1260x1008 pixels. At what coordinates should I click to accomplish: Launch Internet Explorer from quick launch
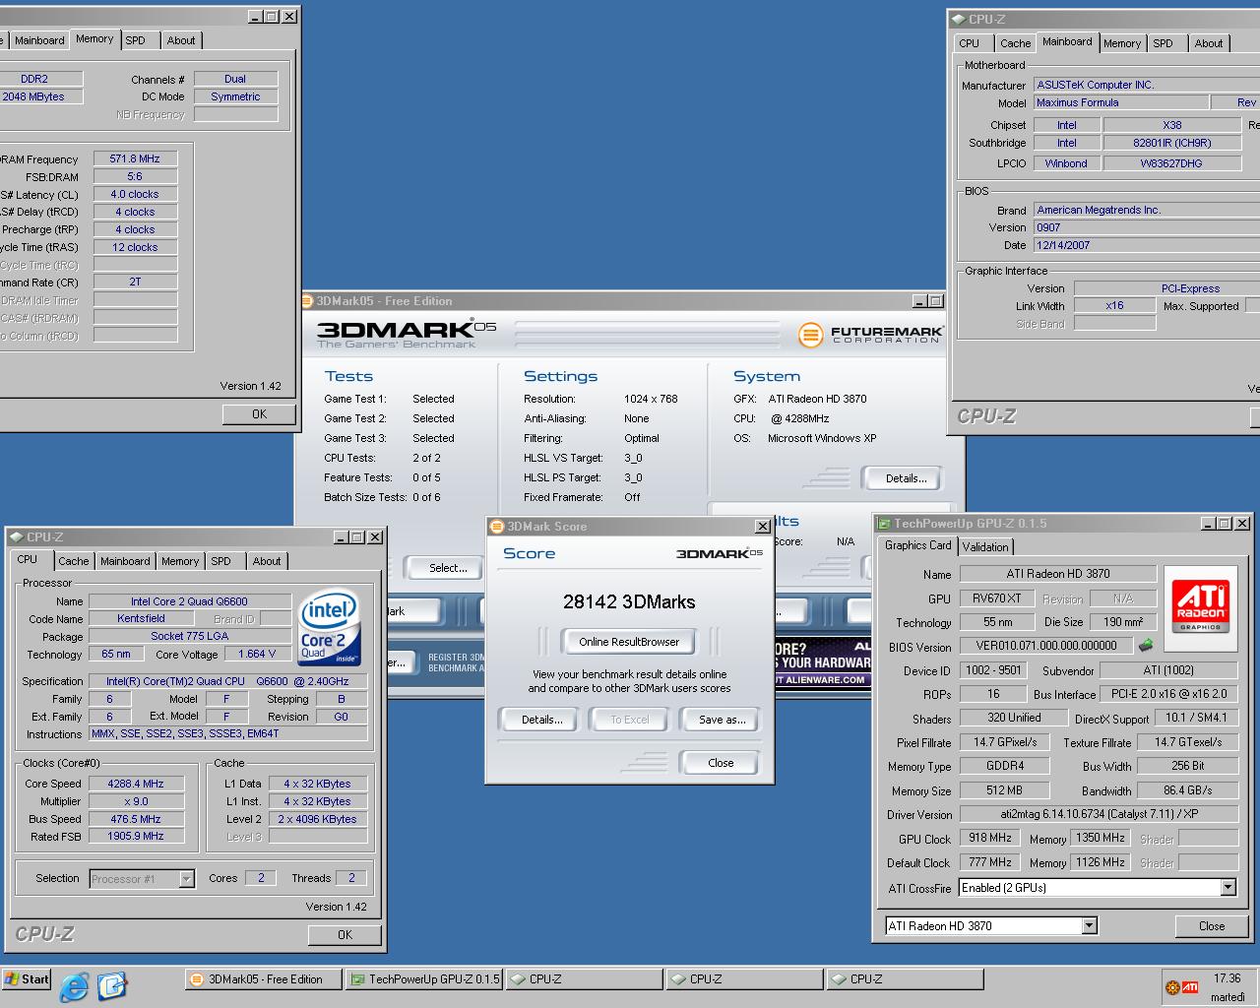(x=74, y=985)
